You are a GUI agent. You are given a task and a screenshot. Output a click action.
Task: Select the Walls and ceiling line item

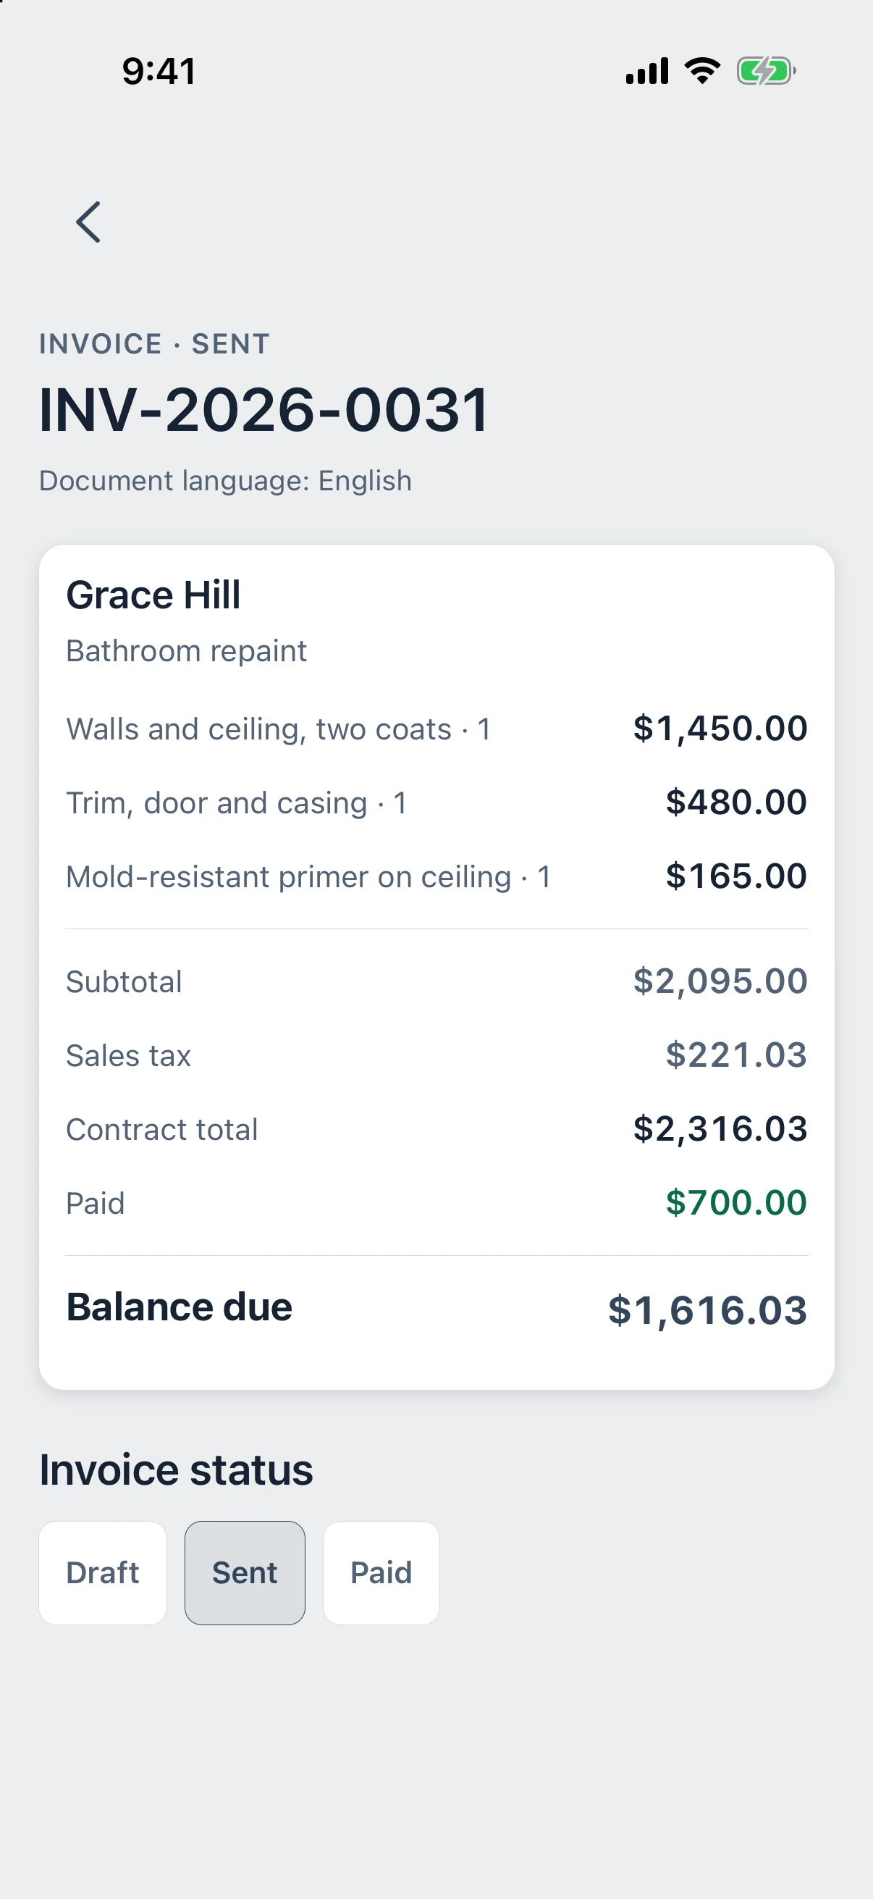tap(437, 729)
